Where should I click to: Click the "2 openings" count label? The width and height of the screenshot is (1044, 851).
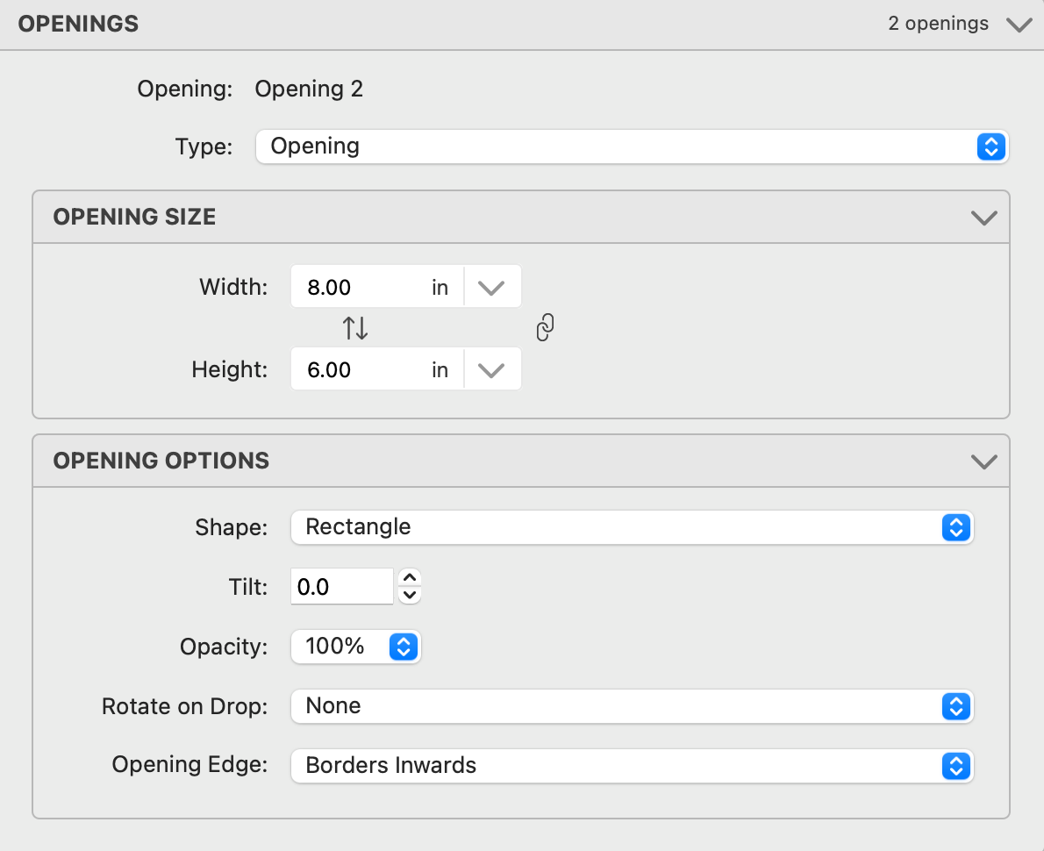(x=938, y=24)
